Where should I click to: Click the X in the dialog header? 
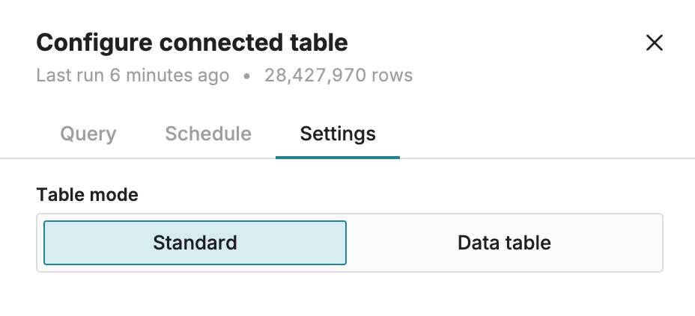(655, 43)
